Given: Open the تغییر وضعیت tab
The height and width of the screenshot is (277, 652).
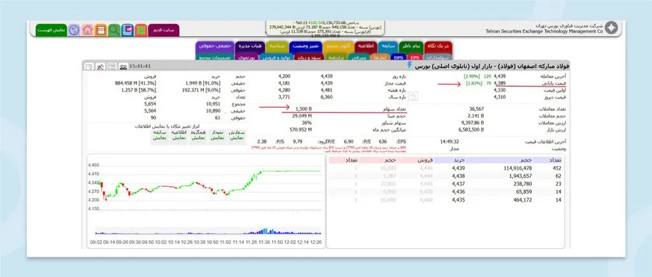Looking at the screenshot, I should click(305, 46).
